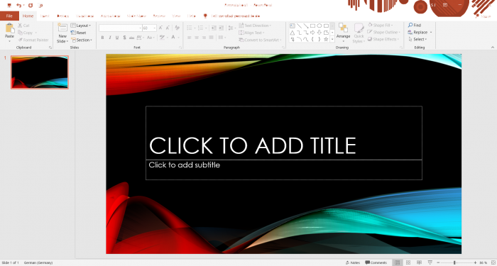Toggle Bold formatting
The width and height of the screenshot is (497, 266).
[102, 38]
